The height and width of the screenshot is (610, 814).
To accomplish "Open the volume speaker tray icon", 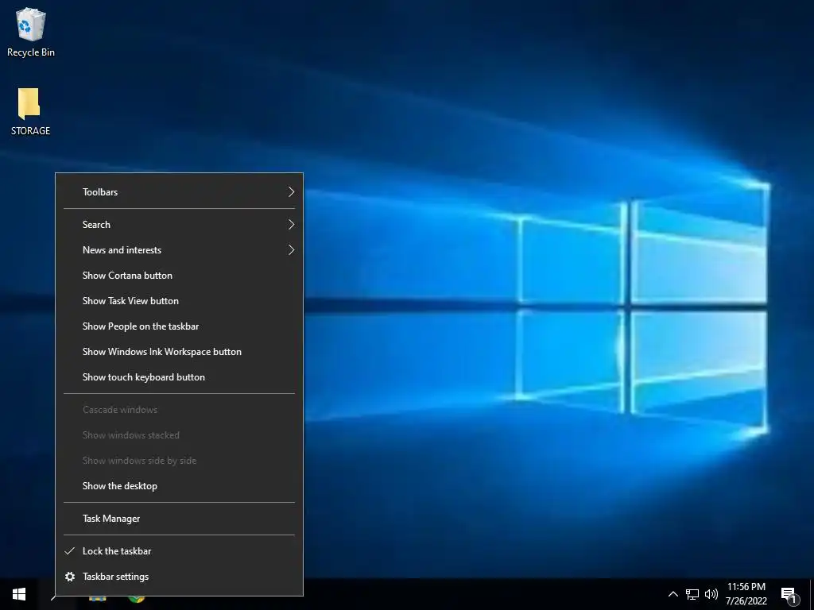I will click(711, 594).
